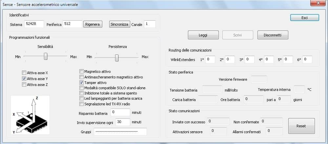Click the Rigenera button
Screen dimensions: 328x144
point(93,24)
